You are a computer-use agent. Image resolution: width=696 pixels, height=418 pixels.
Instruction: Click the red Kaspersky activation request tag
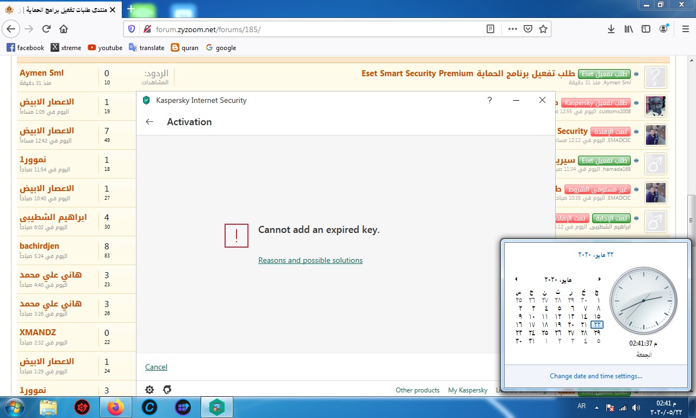coord(595,103)
